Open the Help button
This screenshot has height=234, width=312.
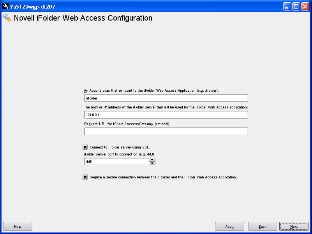point(18,226)
